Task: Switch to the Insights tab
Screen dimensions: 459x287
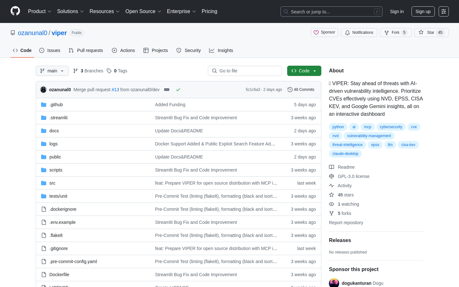Action: 221,50
